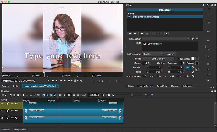
Task: Toggle the ripple edit target icon
Action: pyautogui.click(x=51, y=95)
